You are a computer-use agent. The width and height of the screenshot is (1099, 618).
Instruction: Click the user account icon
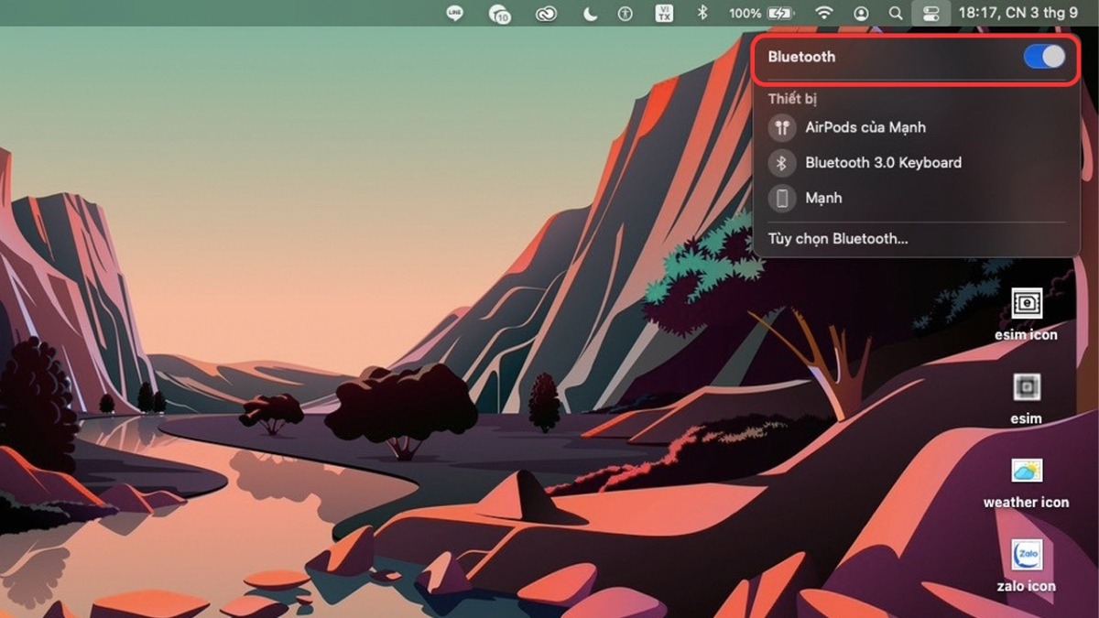[861, 14]
